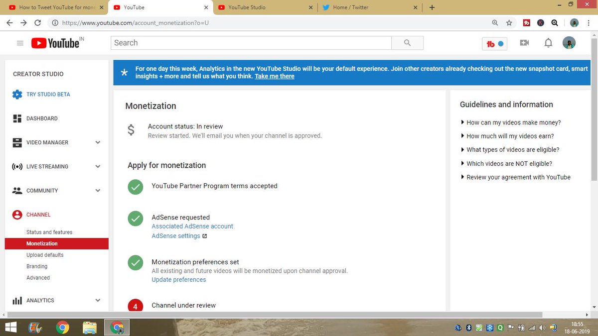Reload the current page
598x336 pixels.
click(37, 23)
